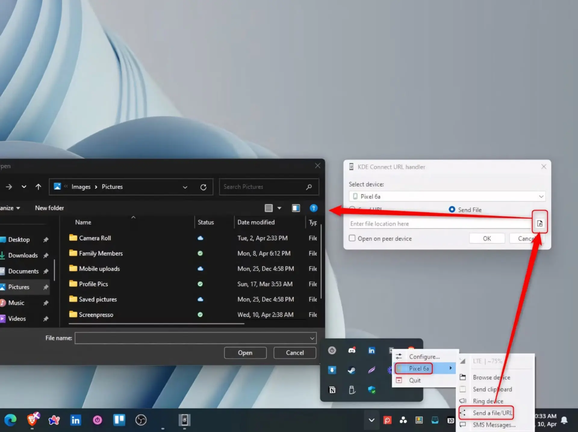
Task: Expand the address bar history dropdown
Action: click(185, 187)
